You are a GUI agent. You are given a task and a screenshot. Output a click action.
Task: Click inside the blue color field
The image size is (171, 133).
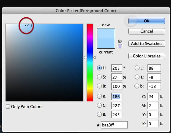click(44, 62)
